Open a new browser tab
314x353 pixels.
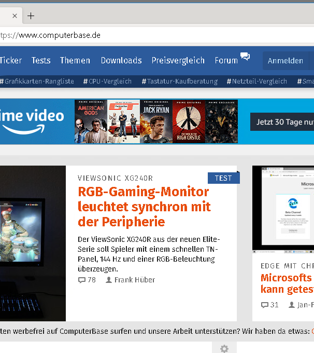click(x=31, y=16)
